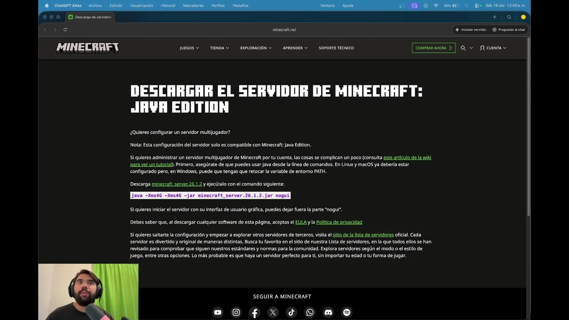Open Minecraft's Spotify icon

pyautogui.click(x=347, y=312)
